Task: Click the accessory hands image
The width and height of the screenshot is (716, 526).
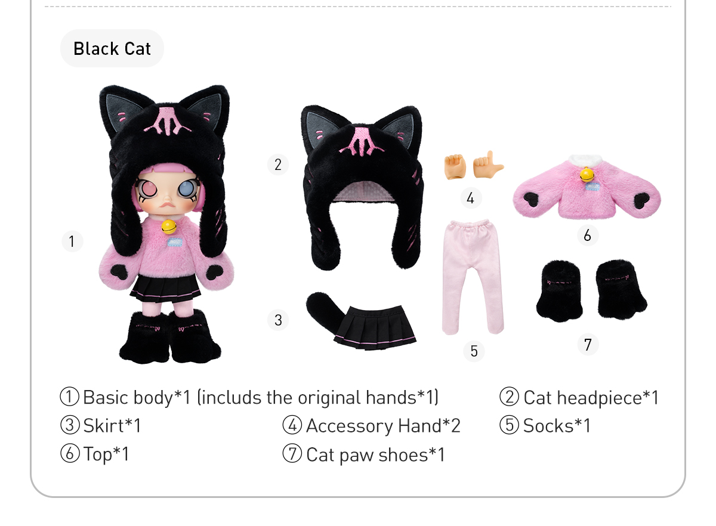Action: 474,165
